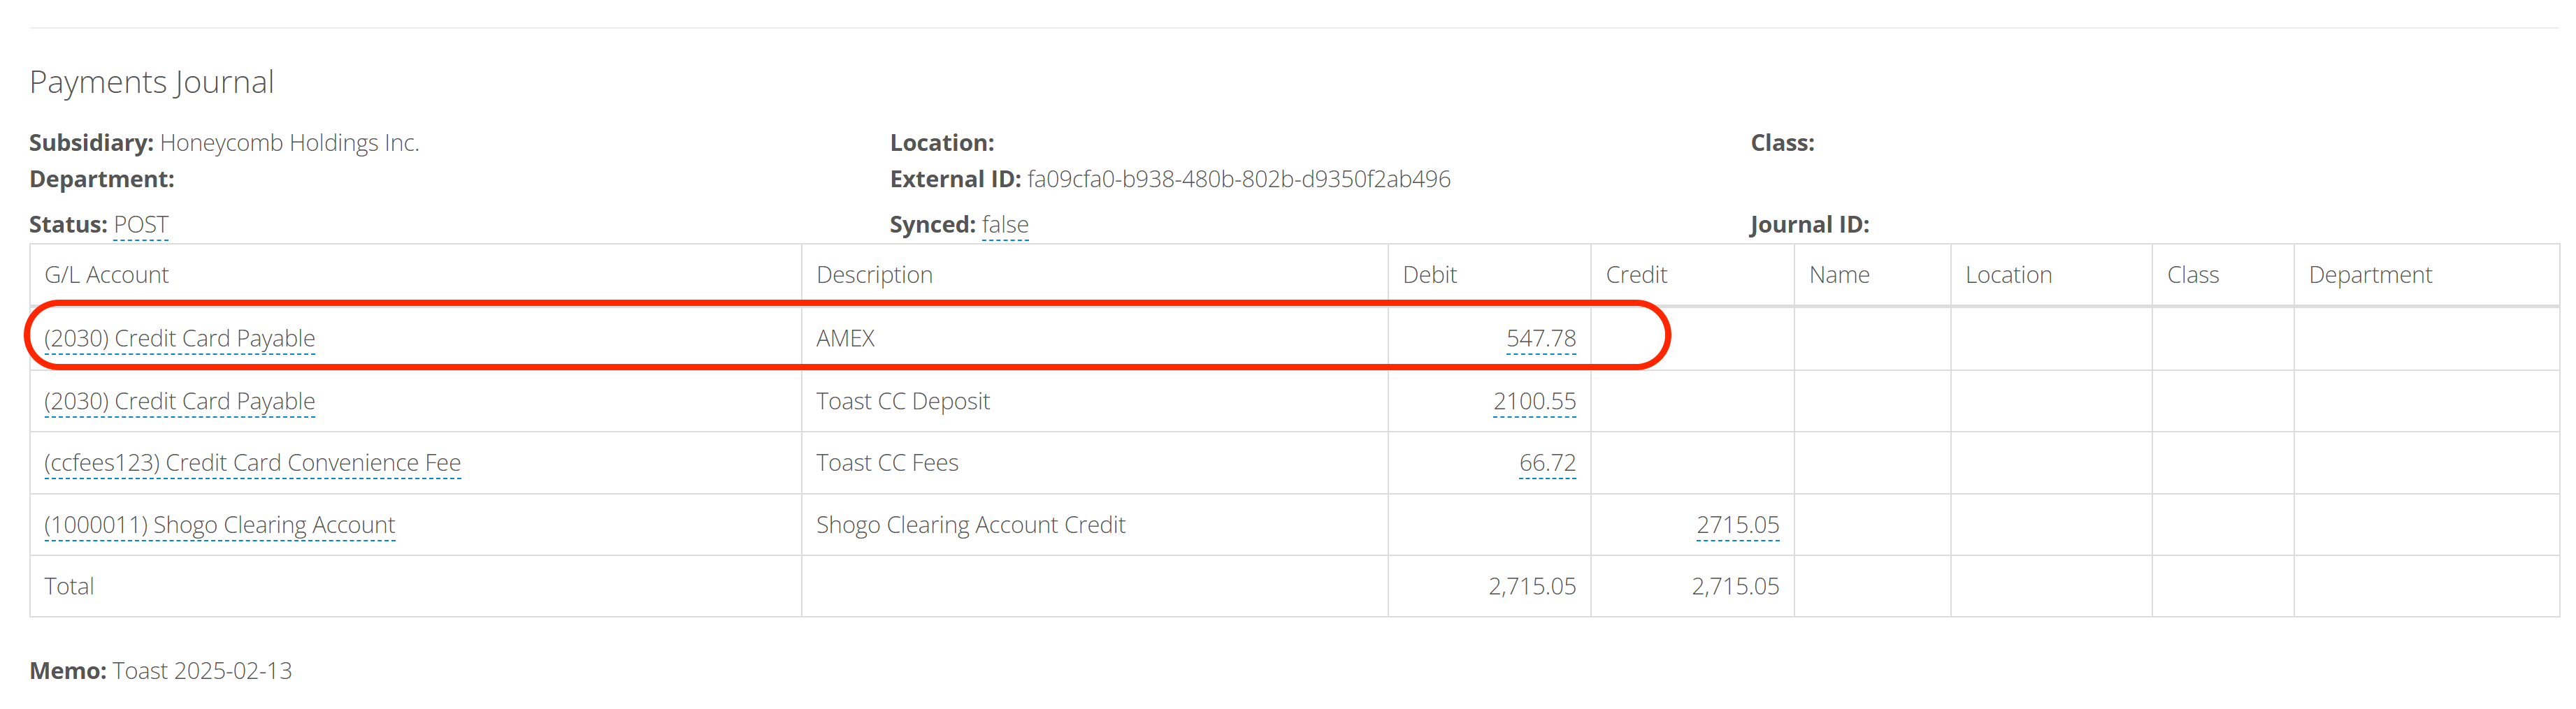Click the Credit column header
Viewport: 2576px width, 709px height.
pos(1636,275)
